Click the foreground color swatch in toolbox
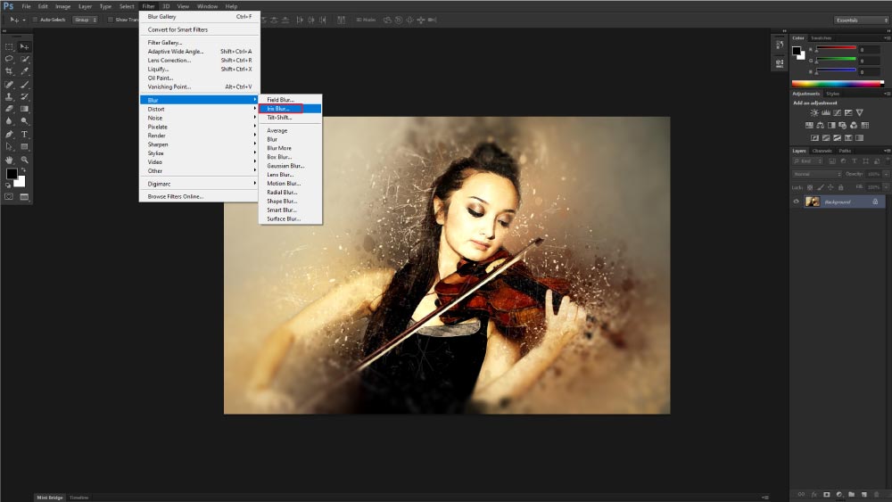 tap(12, 174)
